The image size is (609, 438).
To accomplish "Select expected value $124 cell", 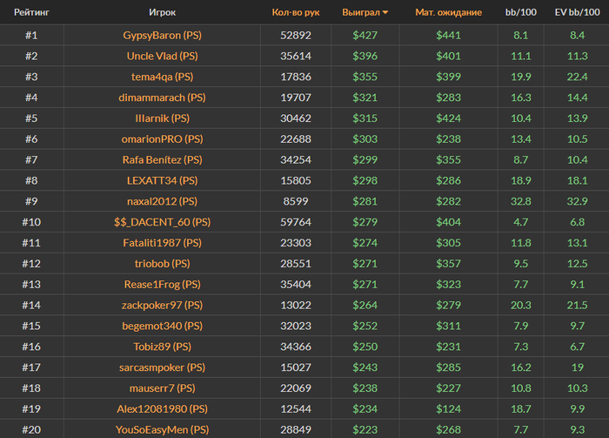I will (x=449, y=409).
